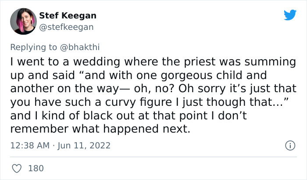
Task: Click the Twitter bird logo
Action: 290,15
